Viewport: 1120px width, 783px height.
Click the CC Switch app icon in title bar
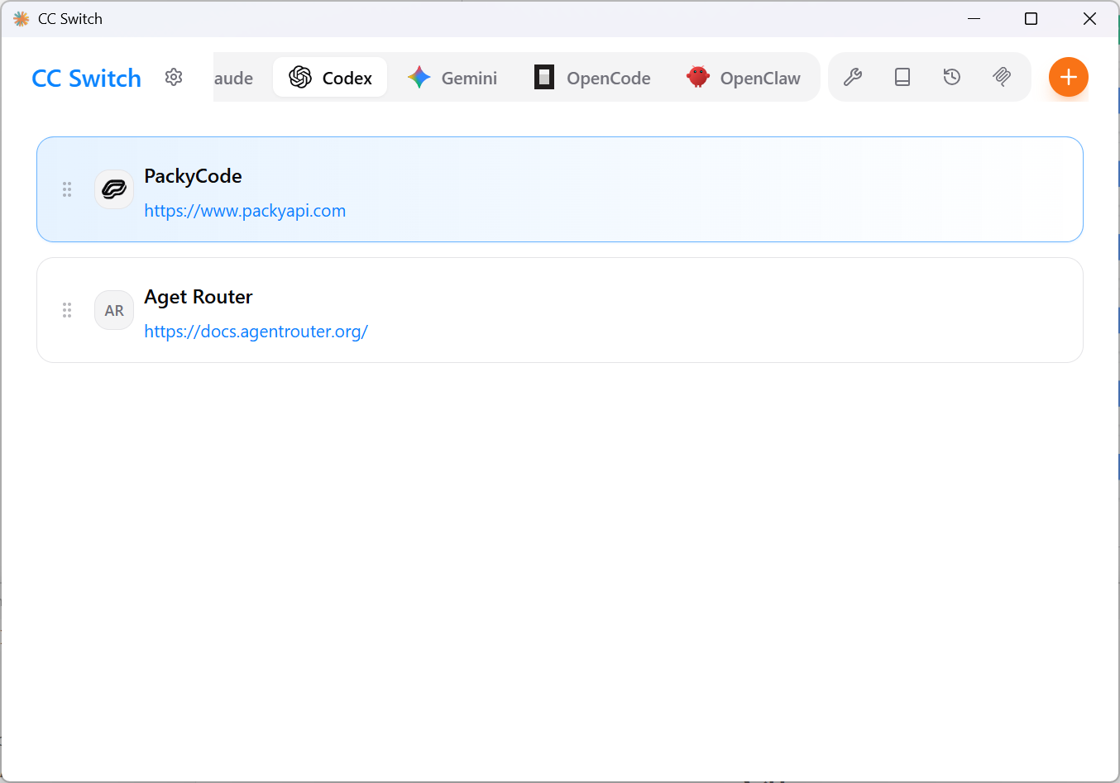point(22,18)
